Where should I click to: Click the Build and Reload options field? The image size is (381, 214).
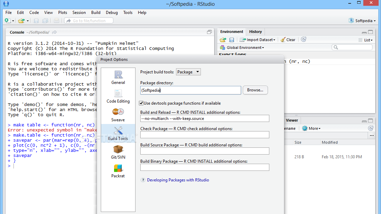205,119
